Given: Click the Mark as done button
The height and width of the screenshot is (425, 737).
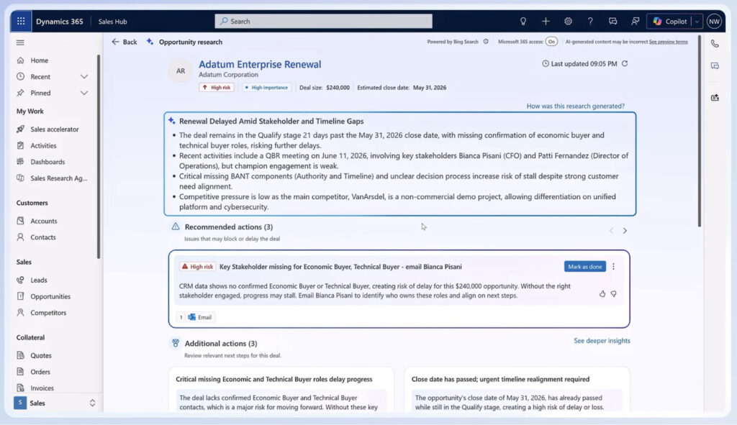Looking at the screenshot, I should pyautogui.click(x=584, y=266).
